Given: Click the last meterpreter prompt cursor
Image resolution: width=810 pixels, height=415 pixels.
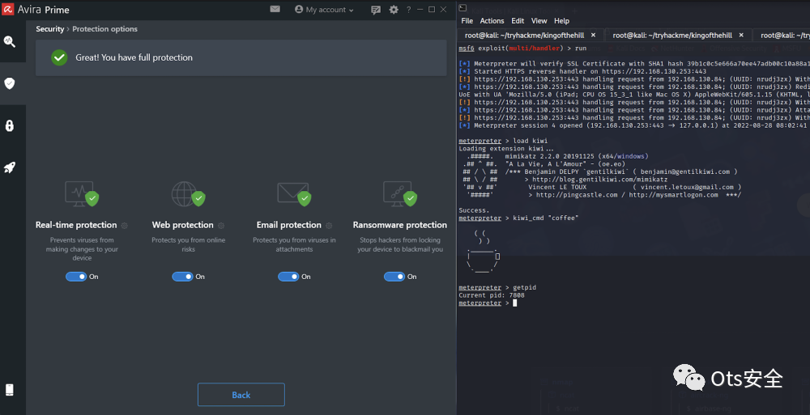Looking at the screenshot, I should [x=514, y=303].
